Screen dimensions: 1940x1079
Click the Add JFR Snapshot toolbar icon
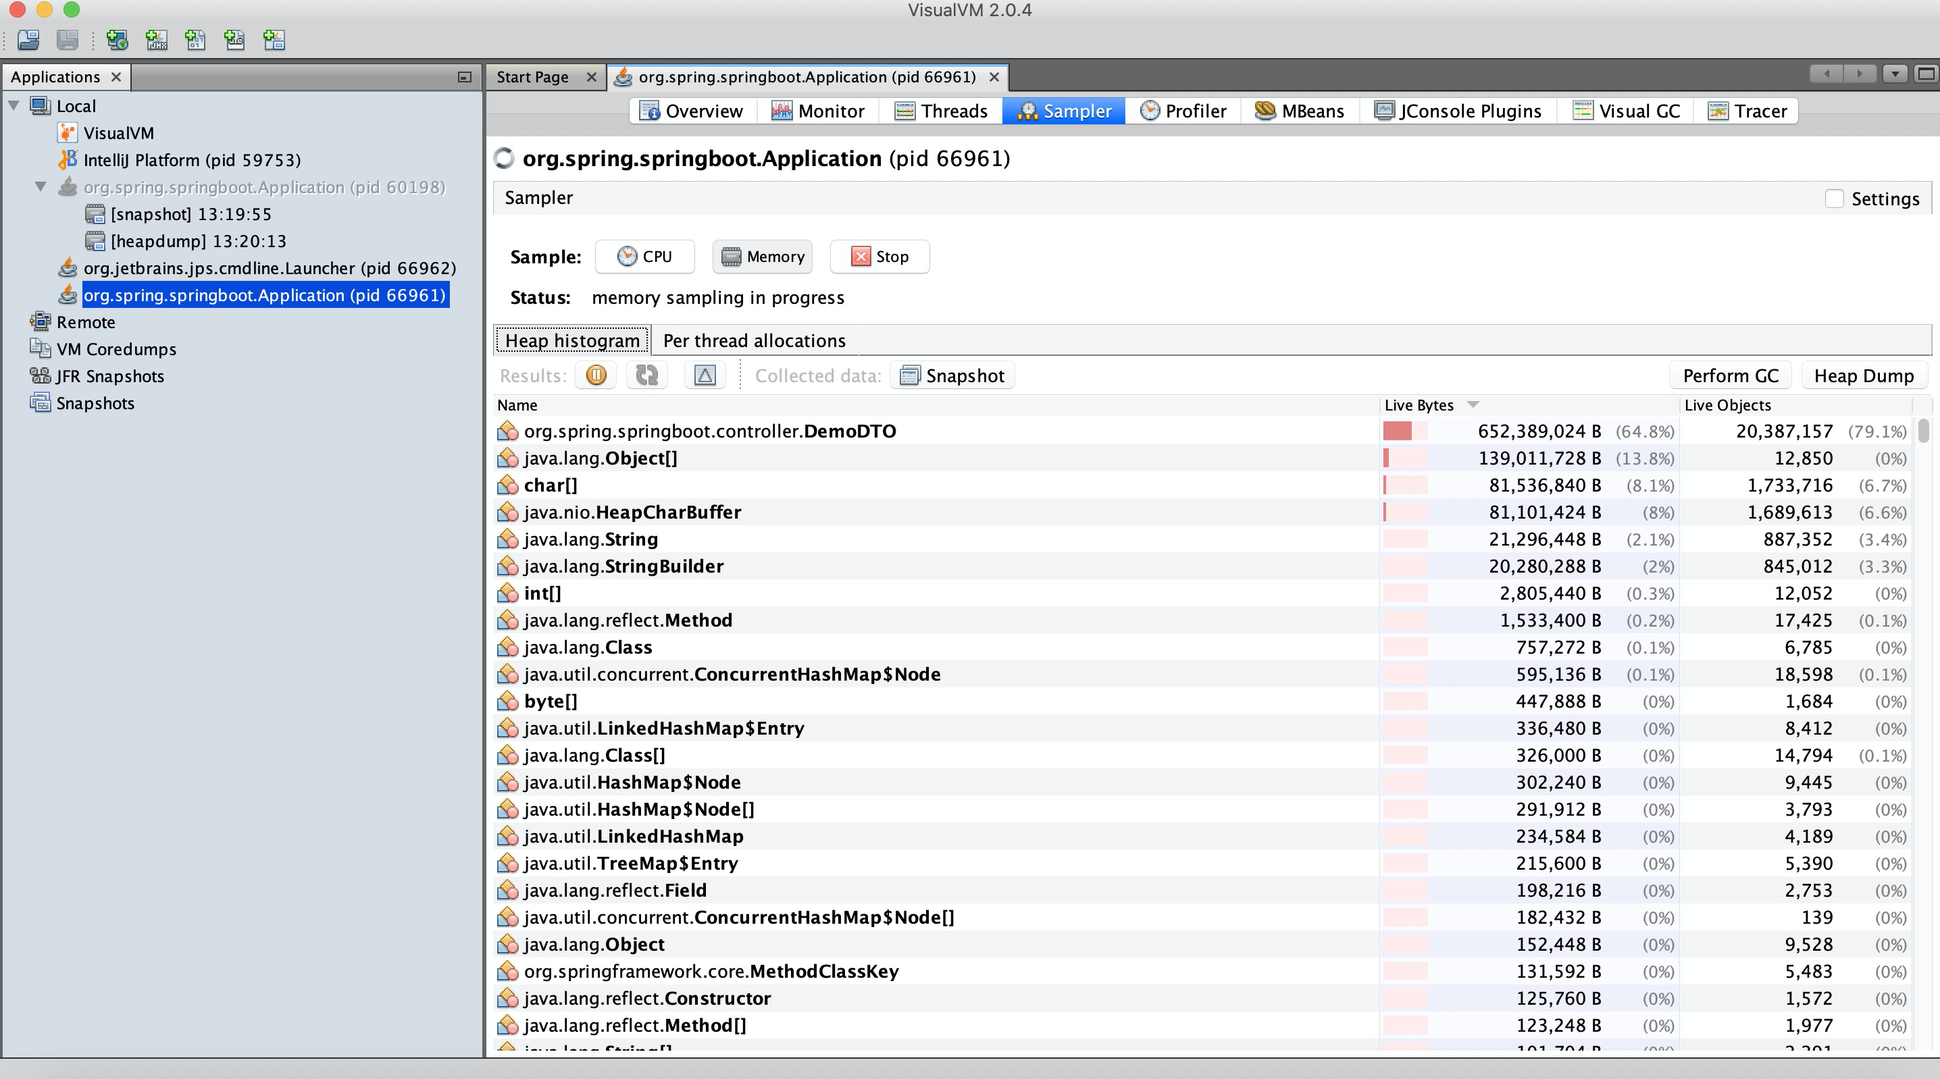click(235, 39)
